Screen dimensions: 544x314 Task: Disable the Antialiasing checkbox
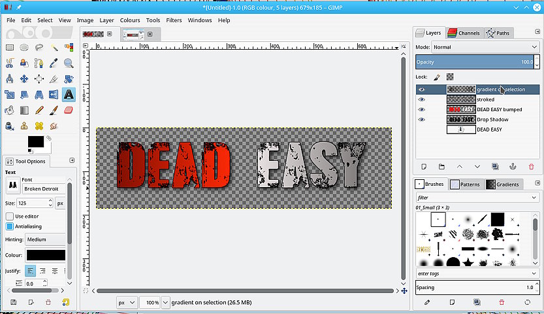10,226
